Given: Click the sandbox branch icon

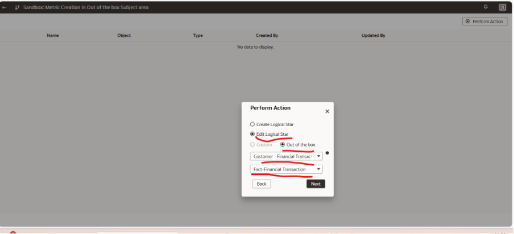Looking at the screenshot, I should [17, 7].
